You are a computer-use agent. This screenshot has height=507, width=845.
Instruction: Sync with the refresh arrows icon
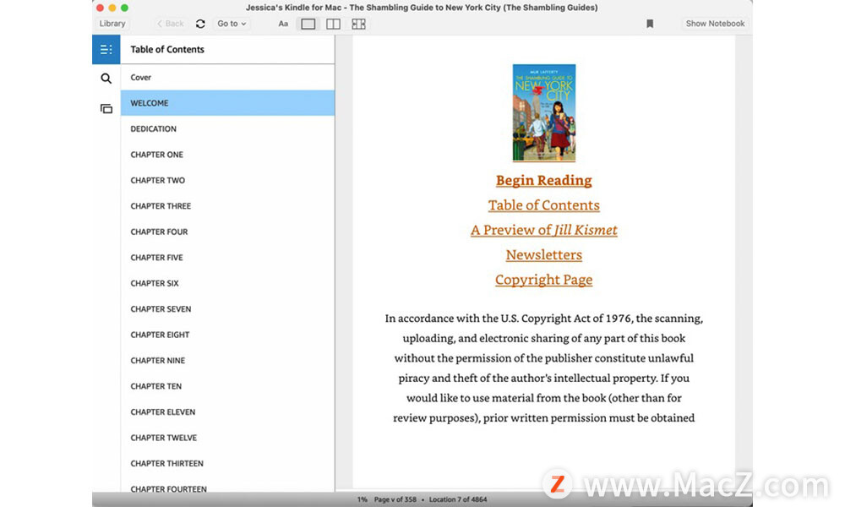pos(200,24)
